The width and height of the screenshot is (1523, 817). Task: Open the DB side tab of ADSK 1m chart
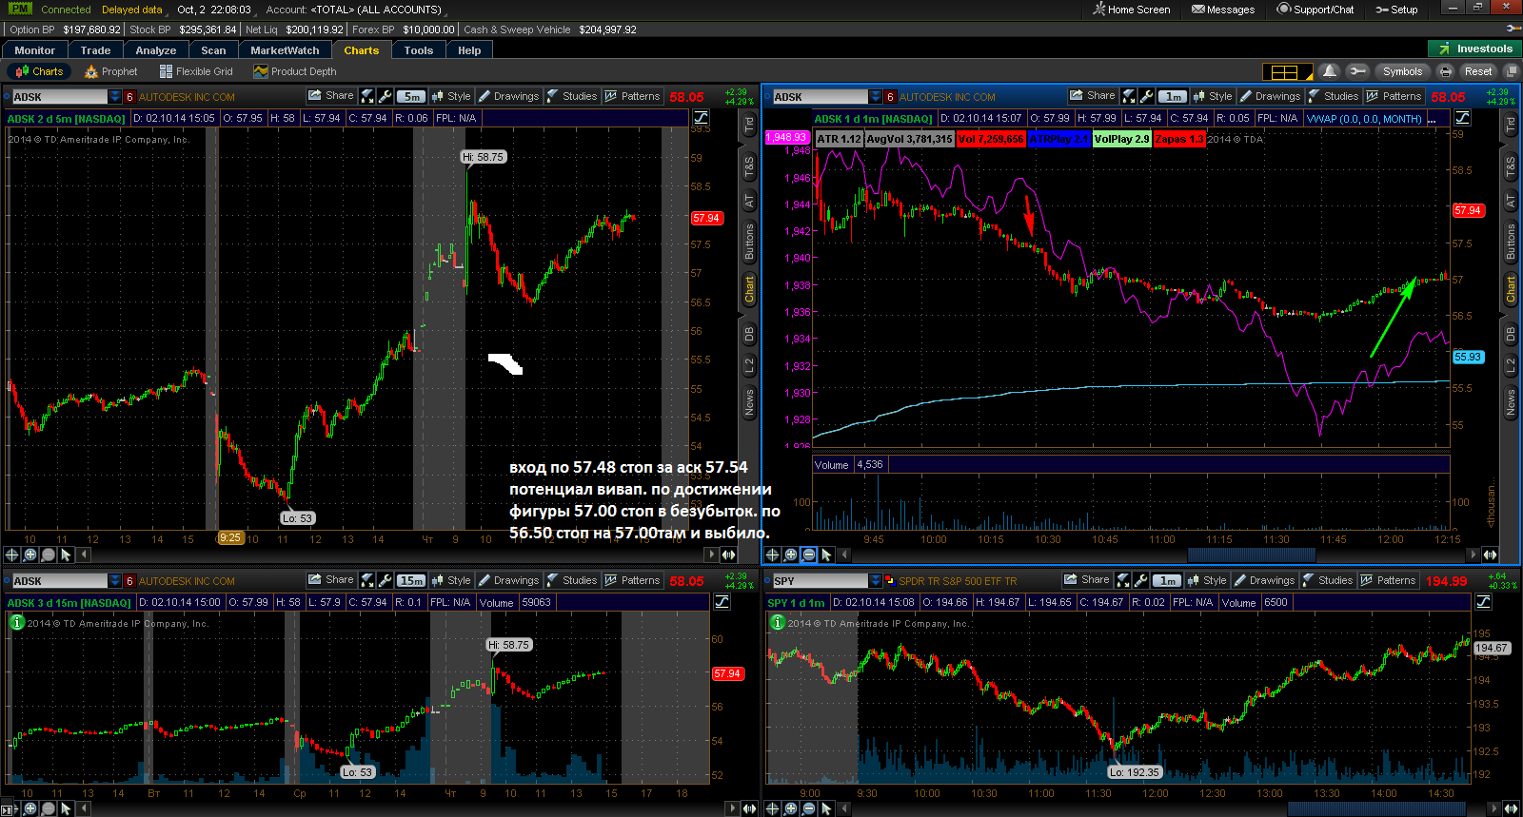1511,335
